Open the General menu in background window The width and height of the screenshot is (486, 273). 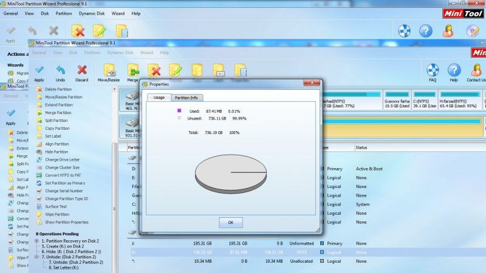10,13
